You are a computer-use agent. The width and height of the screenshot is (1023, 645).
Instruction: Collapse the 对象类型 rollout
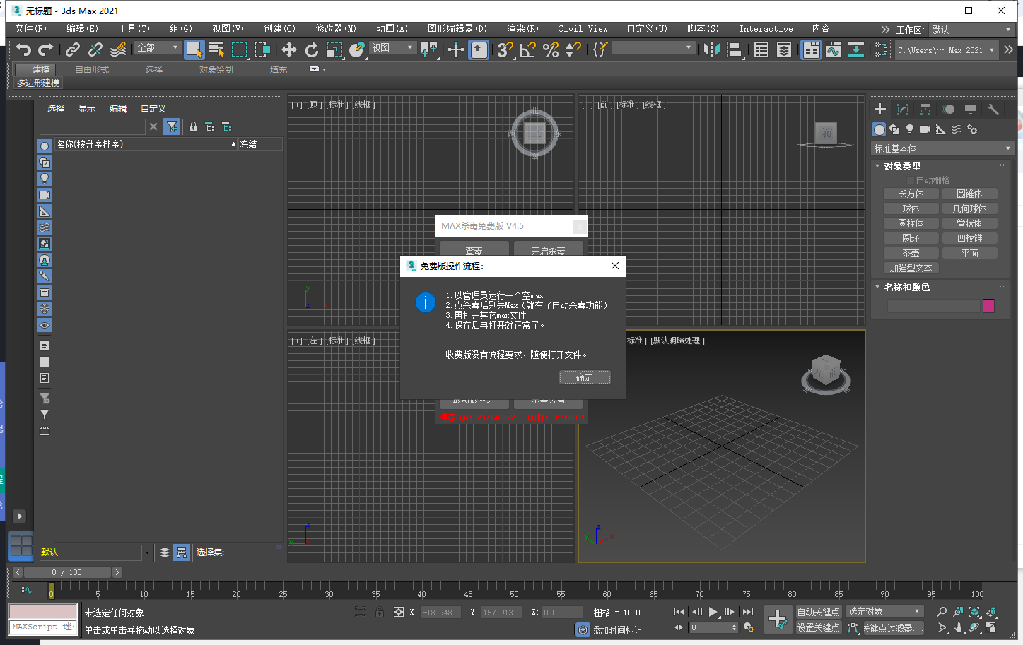tap(877, 166)
